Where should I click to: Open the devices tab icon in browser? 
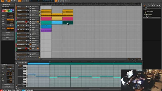[x=145, y=6]
